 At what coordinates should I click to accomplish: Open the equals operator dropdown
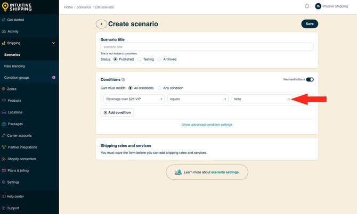coord(198,99)
